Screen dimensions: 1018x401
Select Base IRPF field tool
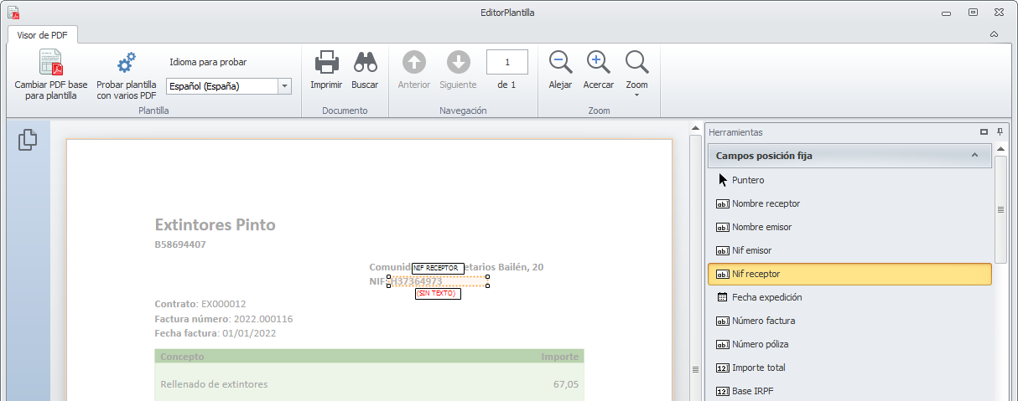[x=849, y=391]
